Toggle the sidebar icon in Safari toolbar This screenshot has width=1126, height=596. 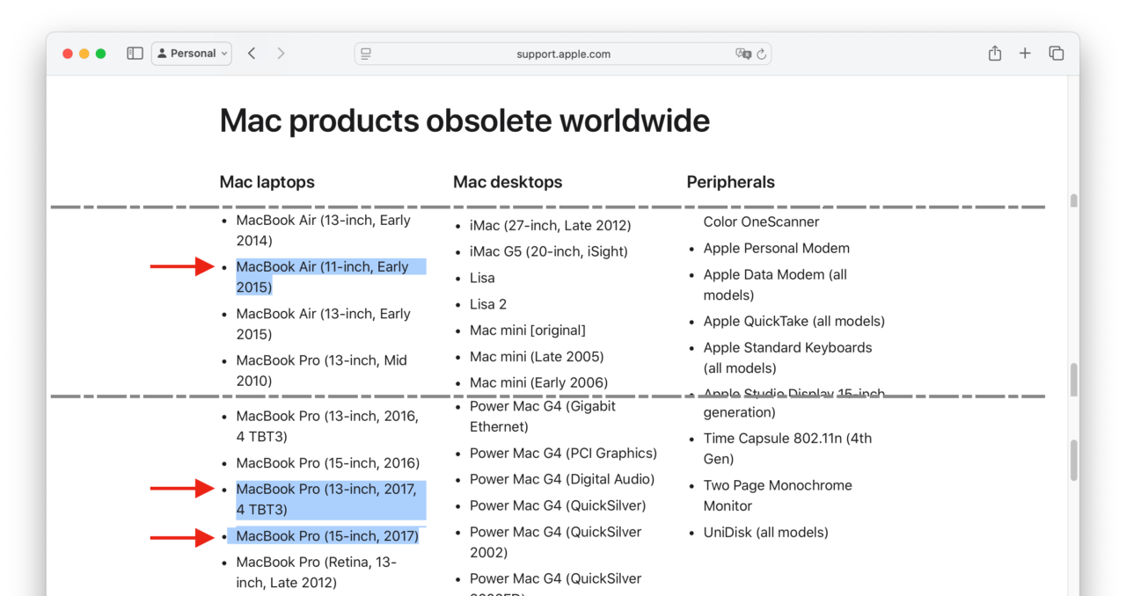coord(135,53)
